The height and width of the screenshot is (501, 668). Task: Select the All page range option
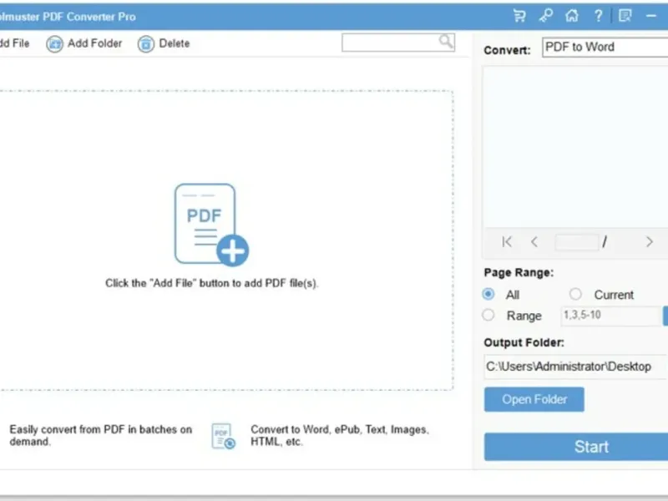tap(488, 294)
